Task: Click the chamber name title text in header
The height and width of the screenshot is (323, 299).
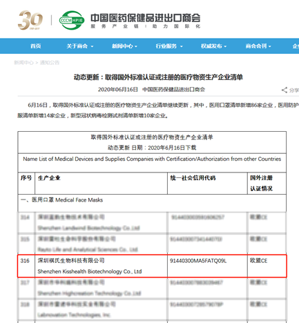Action: [146, 18]
